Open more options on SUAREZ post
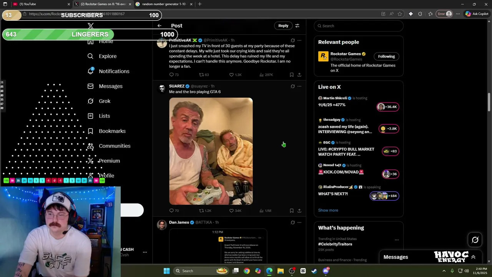492x277 pixels. click(299, 86)
